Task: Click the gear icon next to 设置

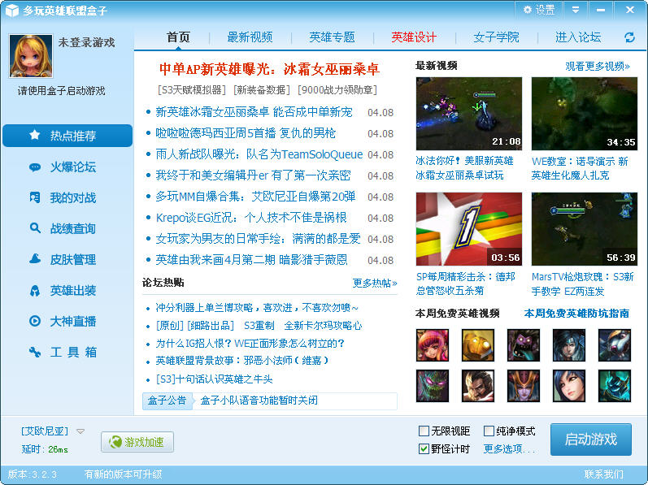Action: [528, 10]
